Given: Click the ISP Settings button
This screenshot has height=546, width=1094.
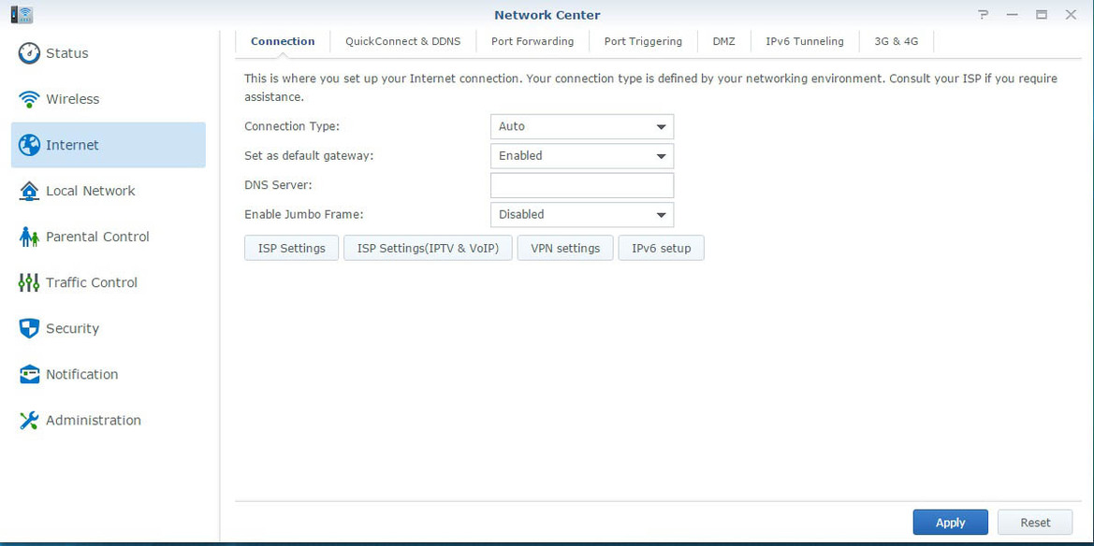Looking at the screenshot, I should click(292, 249).
